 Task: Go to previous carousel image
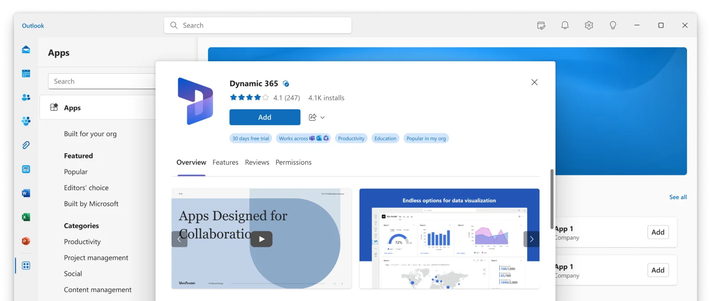180,239
